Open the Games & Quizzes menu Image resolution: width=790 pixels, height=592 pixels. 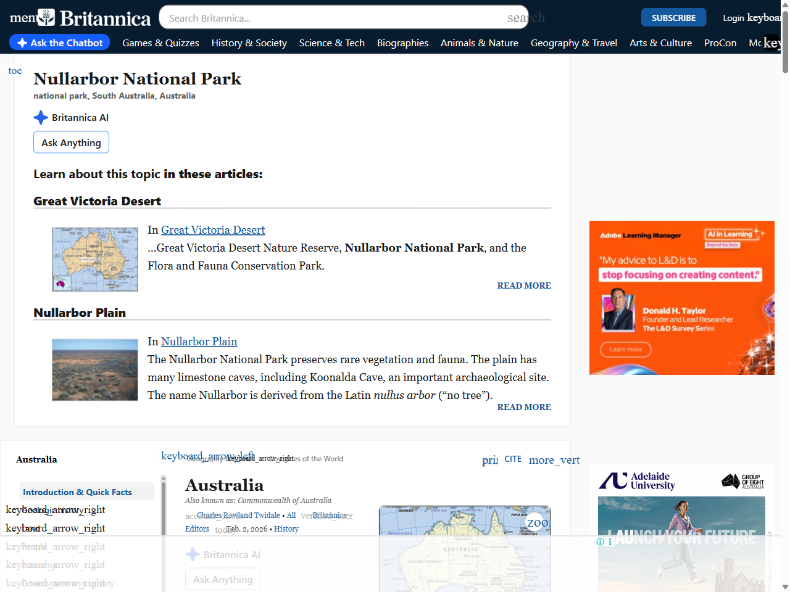coord(160,43)
